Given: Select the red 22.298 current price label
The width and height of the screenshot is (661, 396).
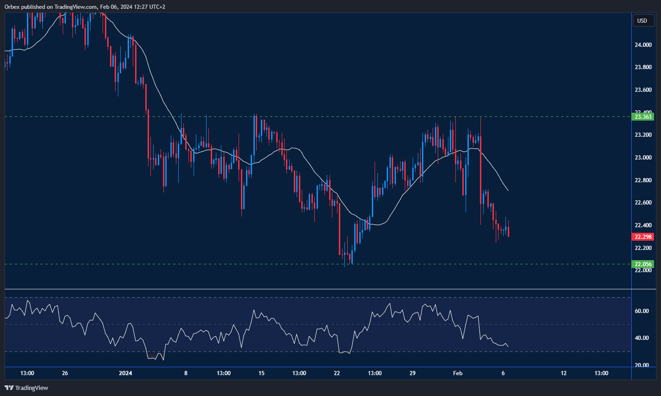Looking at the screenshot, I should (x=643, y=237).
